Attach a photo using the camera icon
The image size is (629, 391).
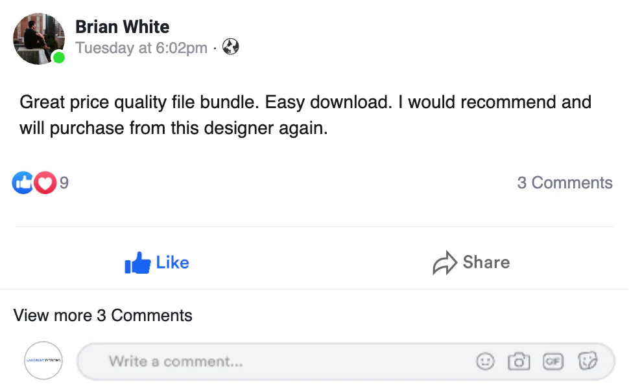pos(519,361)
